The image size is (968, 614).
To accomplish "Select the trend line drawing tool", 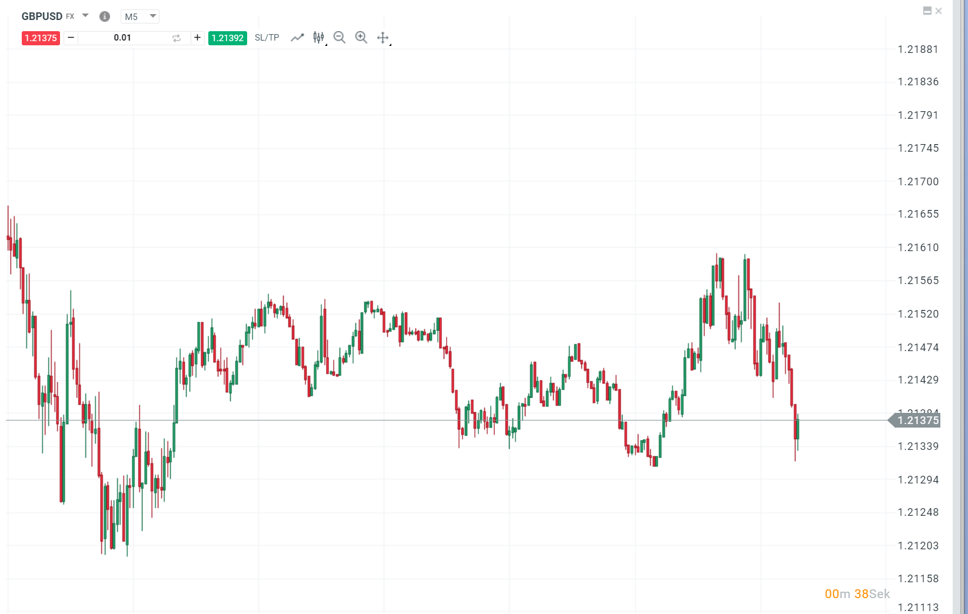I will pos(297,37).
